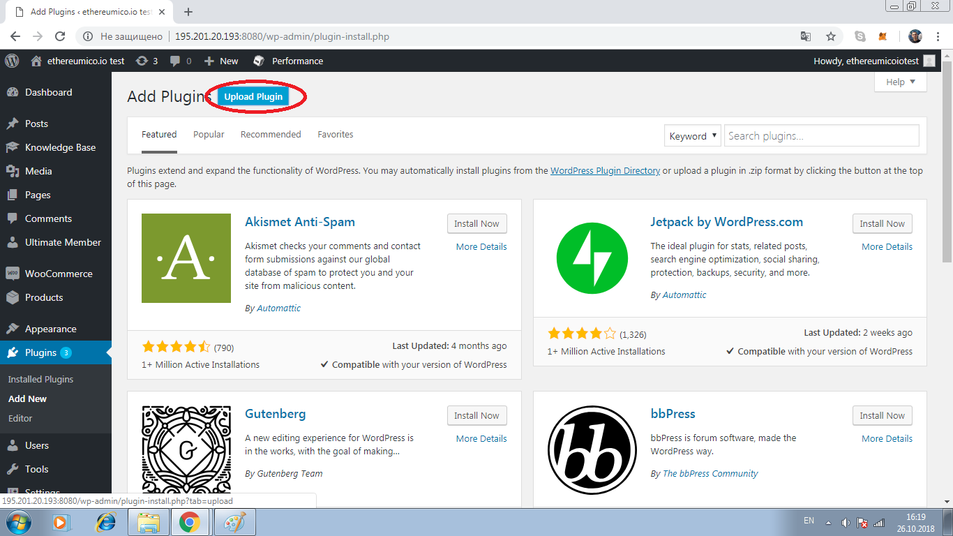Open Jetpack by WordPress.com title link
The width and height of the screenshot is (953, 536).
726,222
